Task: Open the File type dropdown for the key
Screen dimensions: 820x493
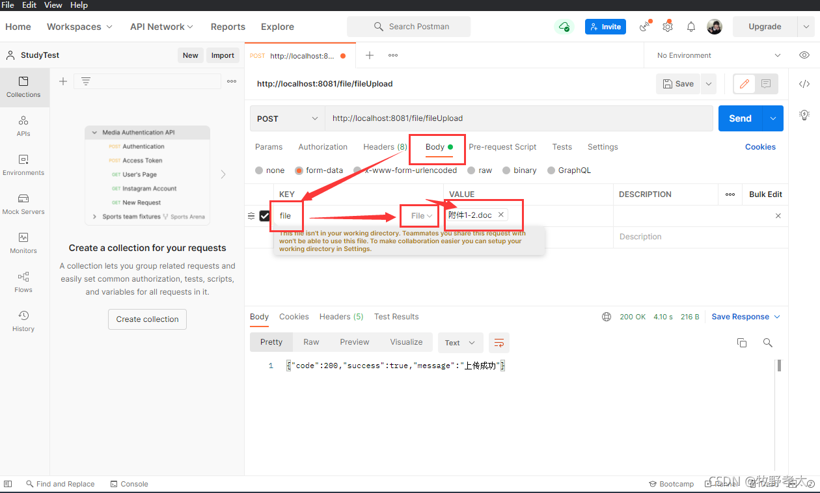Action: (422, 216)
